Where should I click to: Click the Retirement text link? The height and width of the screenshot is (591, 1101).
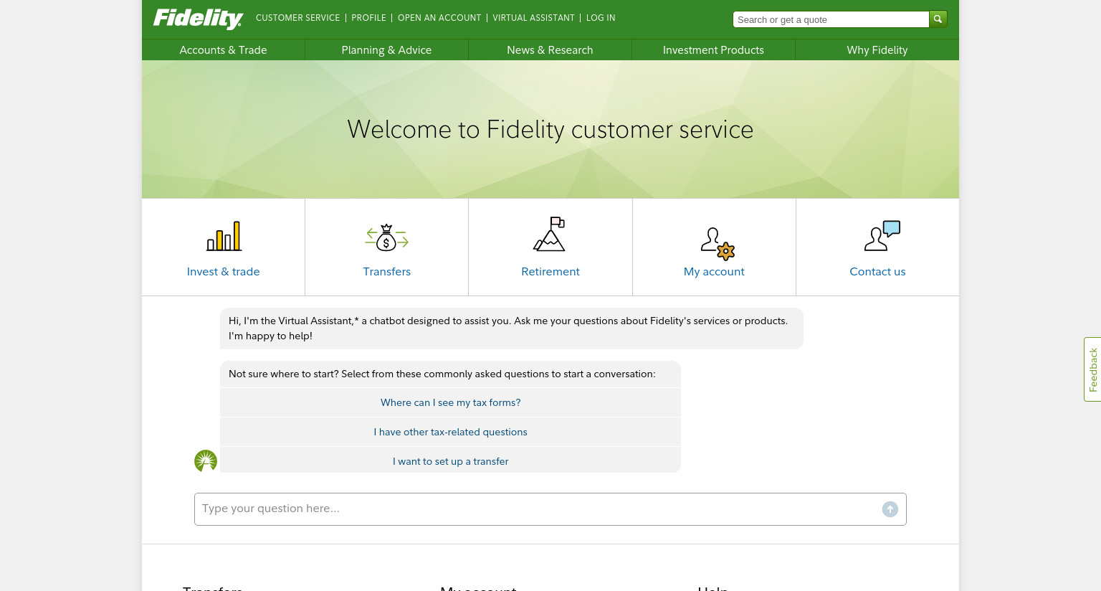pos(550,272)
